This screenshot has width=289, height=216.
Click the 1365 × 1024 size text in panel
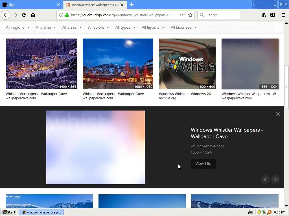pyautogui.click(x=201, y=152)
